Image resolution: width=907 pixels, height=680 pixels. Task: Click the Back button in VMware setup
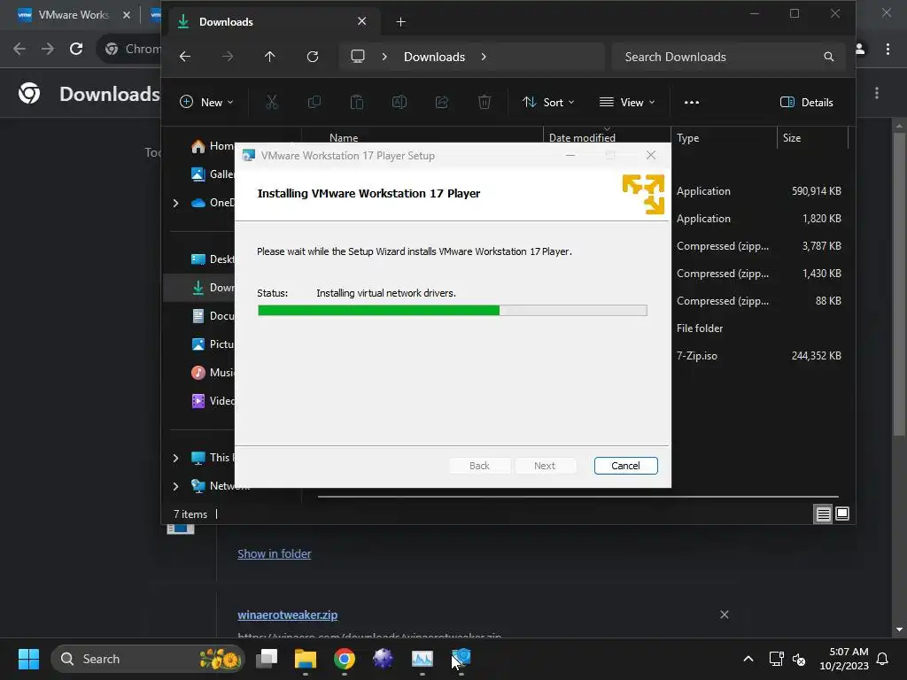(x=479, y=466)
